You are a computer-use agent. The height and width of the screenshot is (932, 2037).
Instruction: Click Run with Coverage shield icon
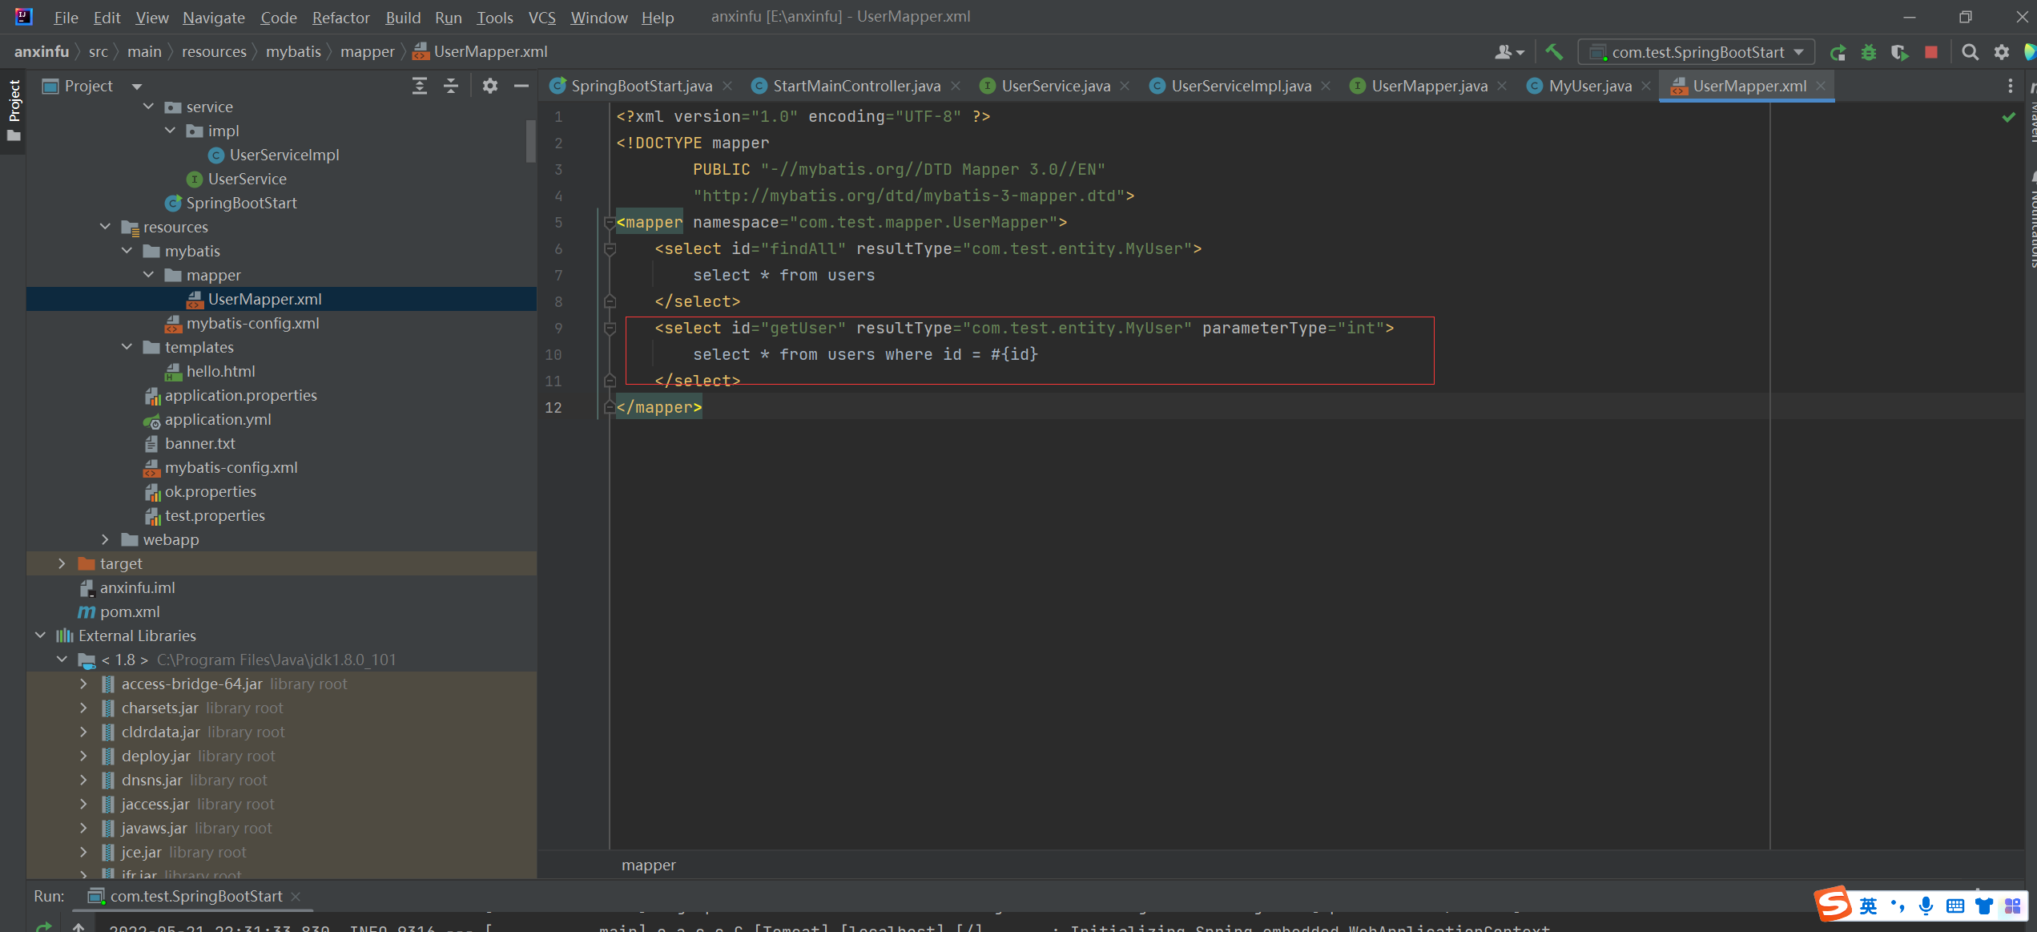point(1899,52)
